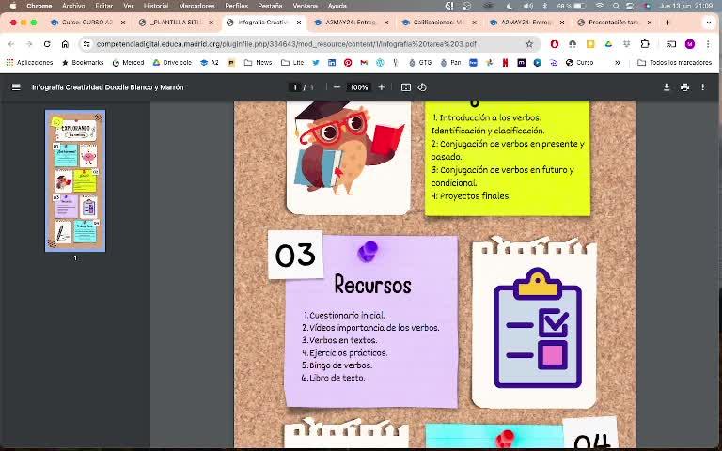The width and height of the screenshot is (722, 451).
Task: Open the Marcadores menu in menu bar
Action: [196, 6]
